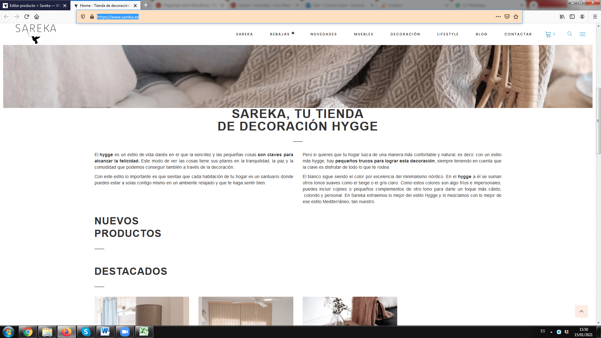
Task: Toggle the sidebar view icon
Action: 572,17
